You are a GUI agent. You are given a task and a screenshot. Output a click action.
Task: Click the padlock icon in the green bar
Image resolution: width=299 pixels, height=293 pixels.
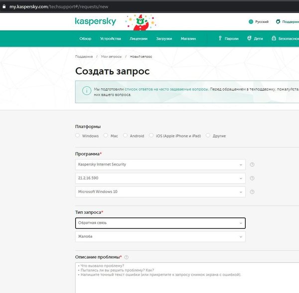pos(274,38)
